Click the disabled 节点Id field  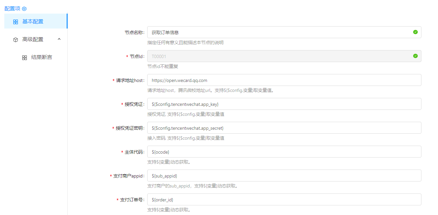(279, 56)
